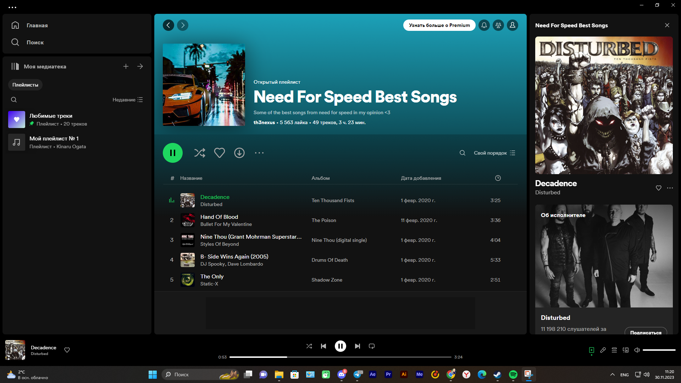The width and height of the screenshot is (681, 383).
Task: Skip to next track
Action: (x=358, y=346)
